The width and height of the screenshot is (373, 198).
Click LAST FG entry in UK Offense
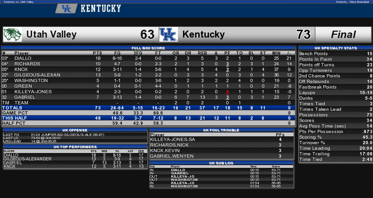point(75,134)
